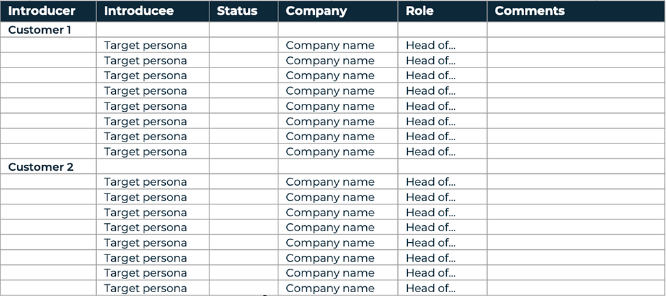The height and width of the screenshot is (296, 666).
Task: Select the Customer 2 cell
Action: (48, 167)
